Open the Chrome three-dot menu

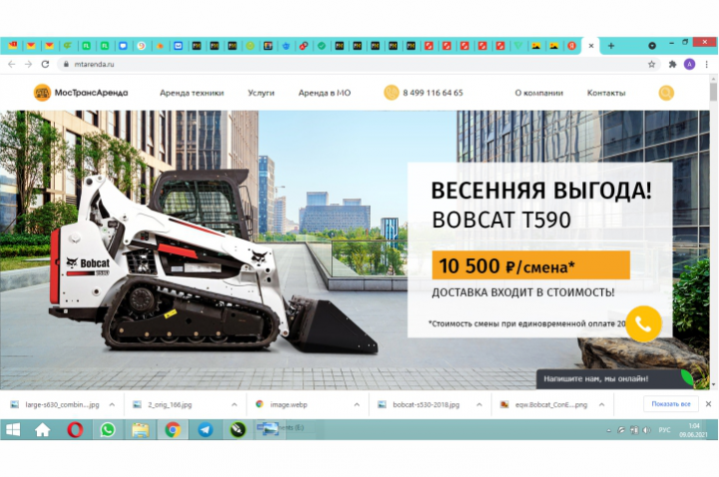pyautogui.click(x=707, y=64)
